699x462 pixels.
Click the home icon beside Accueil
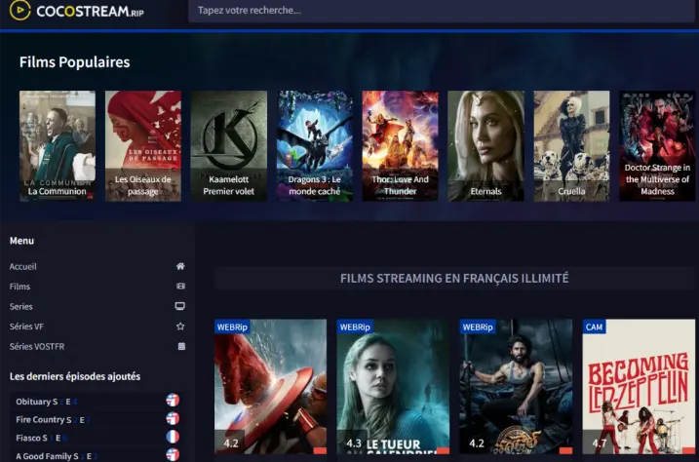(x=180, y=266)
